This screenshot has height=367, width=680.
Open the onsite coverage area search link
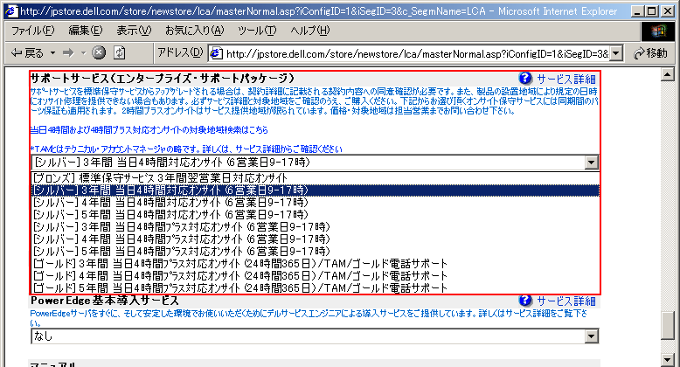149,129
